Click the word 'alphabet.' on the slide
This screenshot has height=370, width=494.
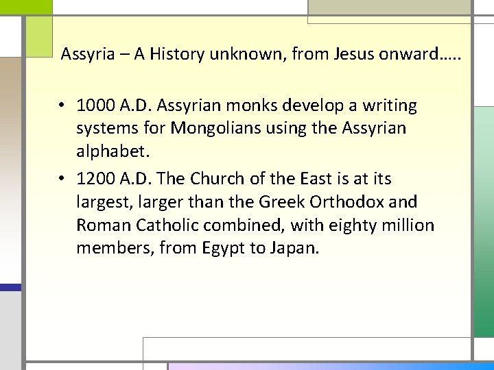click(113, 151)
